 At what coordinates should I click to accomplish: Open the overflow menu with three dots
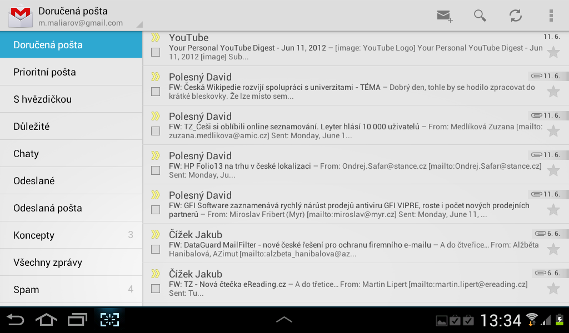551,16
